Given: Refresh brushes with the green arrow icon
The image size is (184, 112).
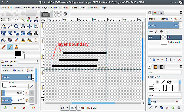Looking at the screenshot, I should pos(173,108).
